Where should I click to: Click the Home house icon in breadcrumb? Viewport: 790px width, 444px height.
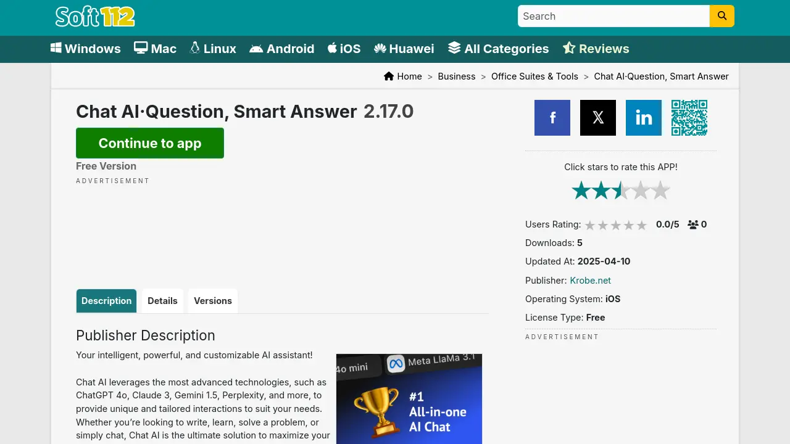tap(389, 76)
